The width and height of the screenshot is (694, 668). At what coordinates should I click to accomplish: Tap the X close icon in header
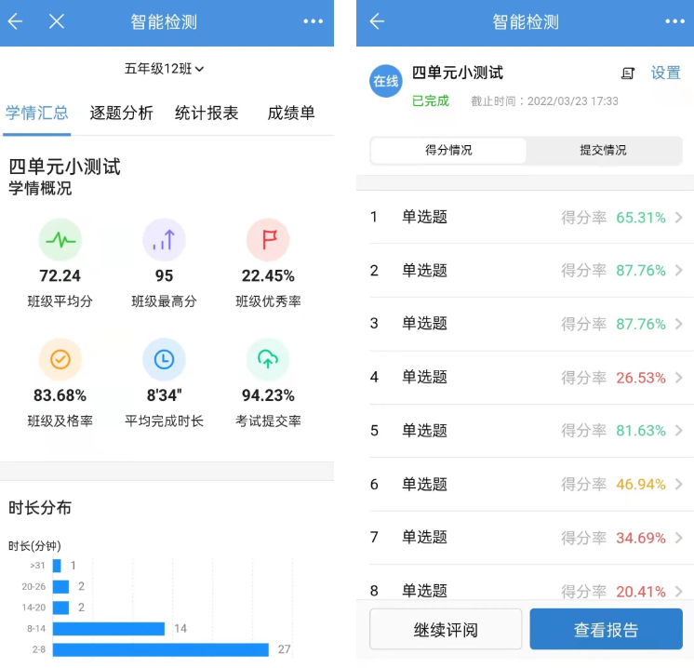tap(57, 21)
